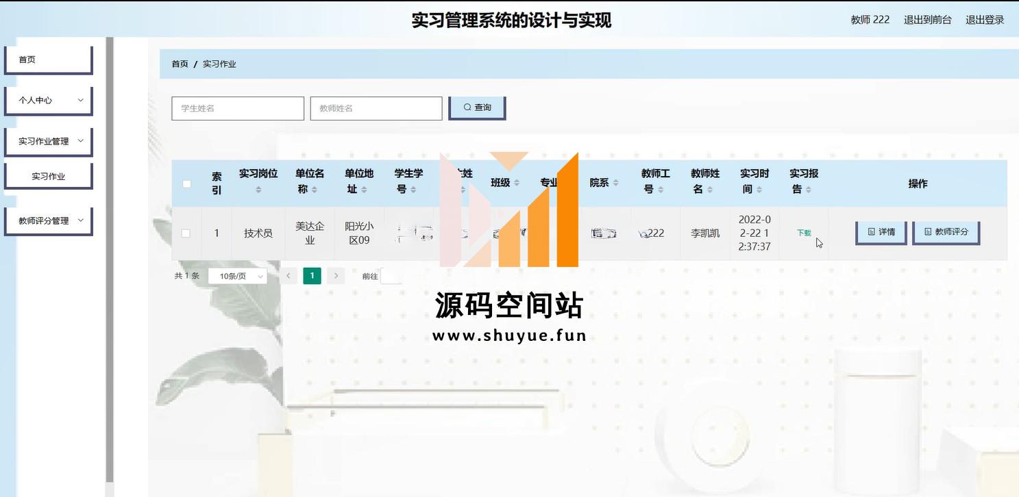Click 教师 222 user label

coord(870,20)
